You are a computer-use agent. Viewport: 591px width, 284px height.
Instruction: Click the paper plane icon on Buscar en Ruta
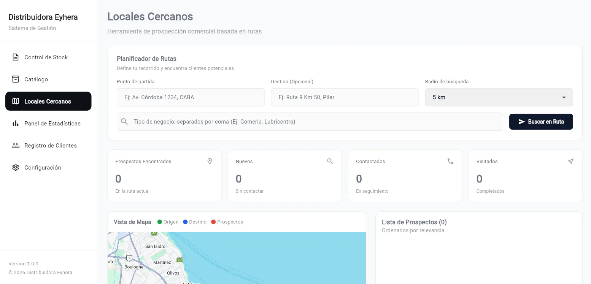tap(522, 122)
